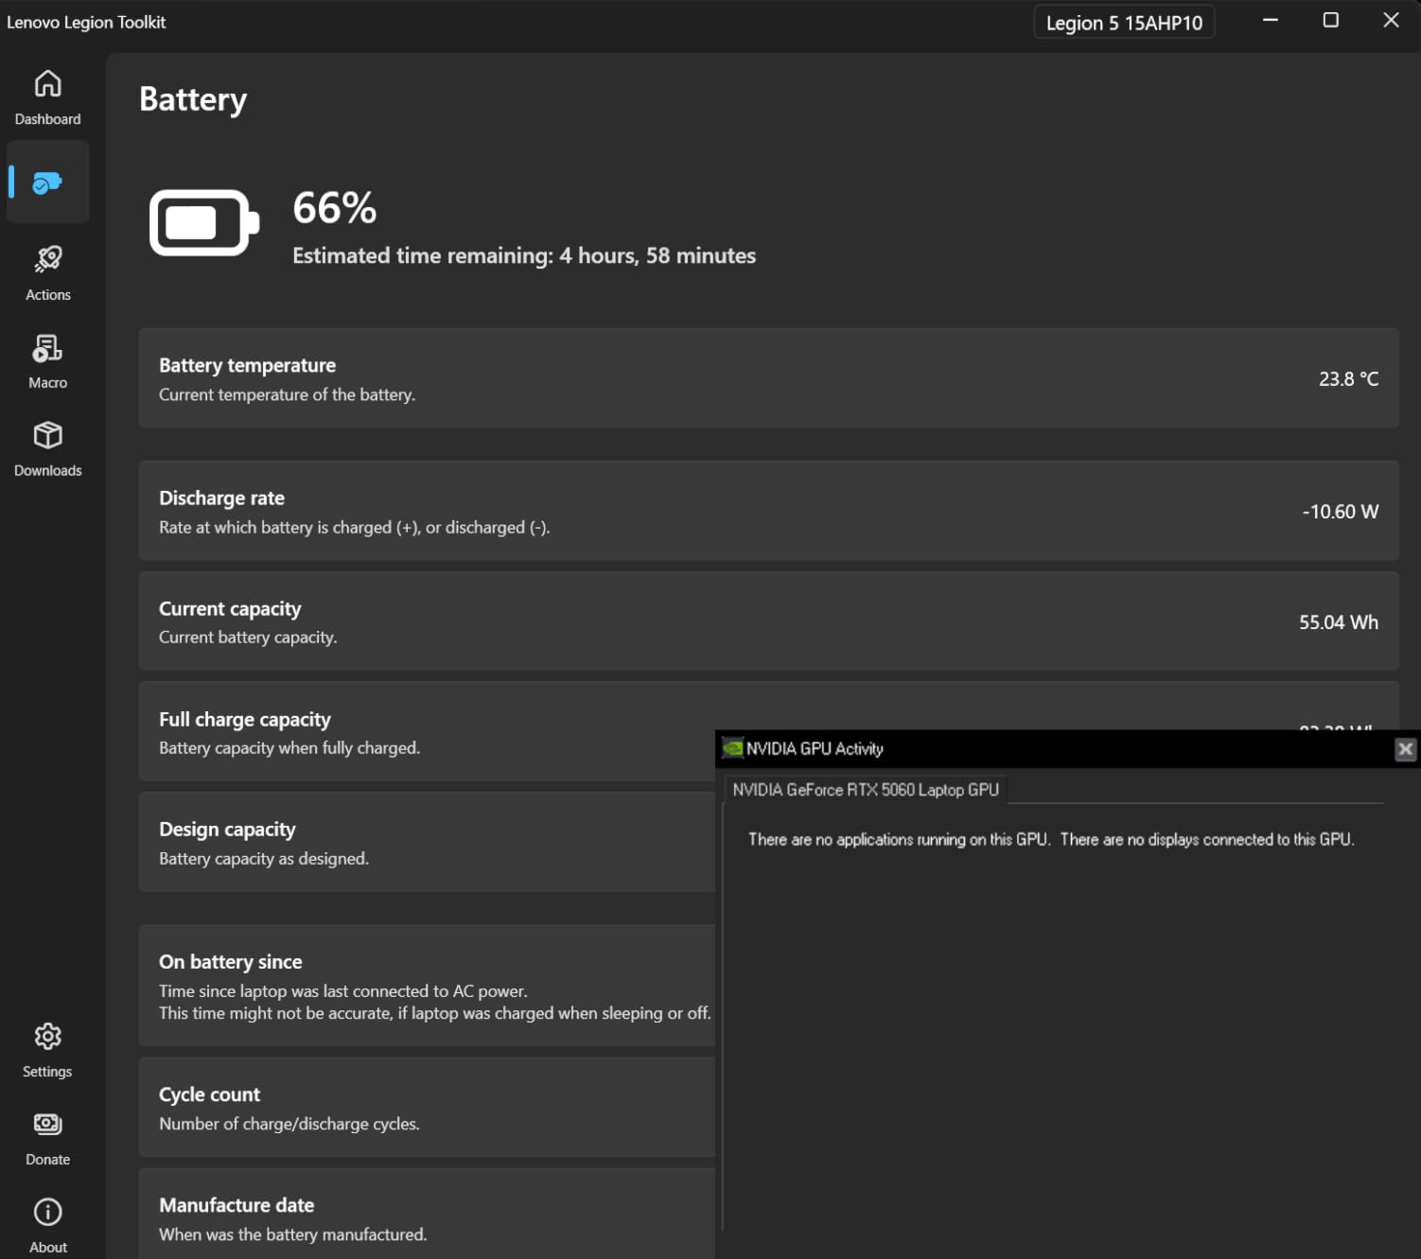Open the About section

coord(47,1223)
